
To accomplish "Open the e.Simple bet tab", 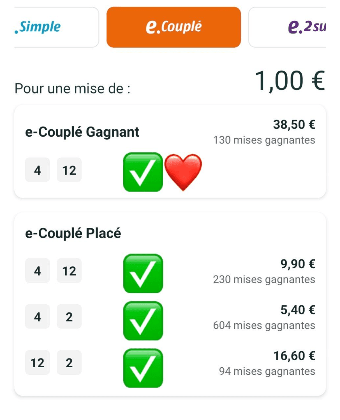I will pos(56,27).
